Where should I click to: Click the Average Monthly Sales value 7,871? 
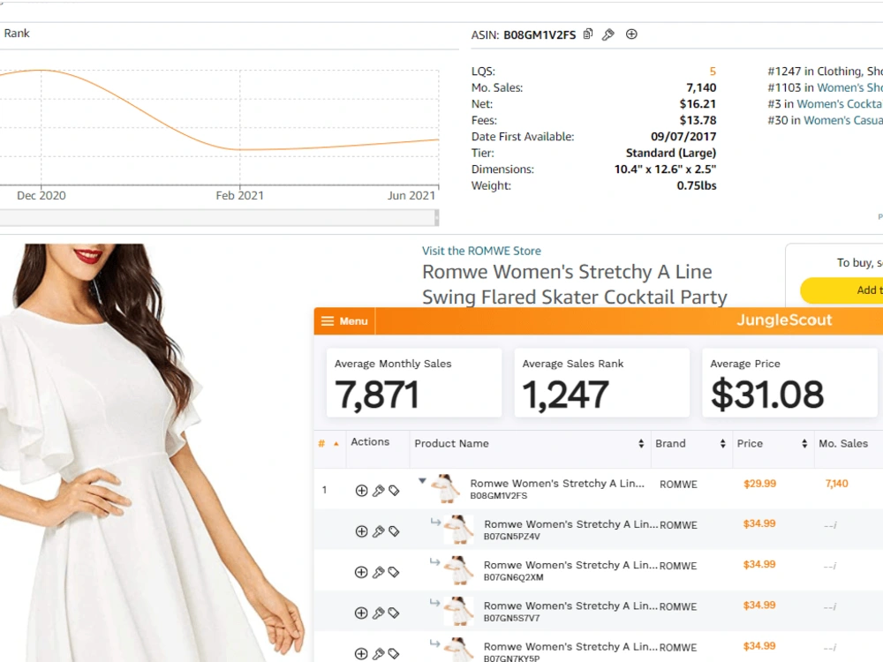tap(377, 395)
